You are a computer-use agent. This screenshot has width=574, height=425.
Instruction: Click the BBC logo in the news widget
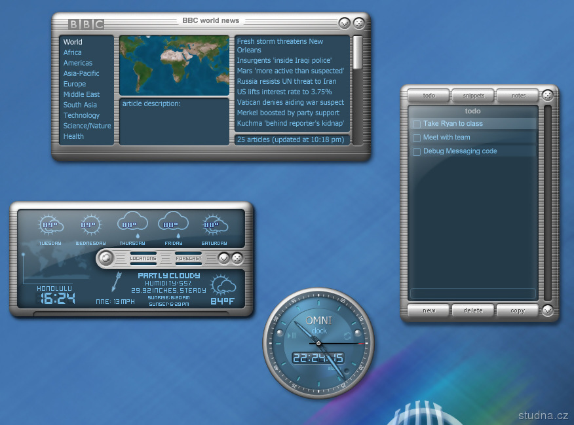pyautogui.click(x=86, y=24)
